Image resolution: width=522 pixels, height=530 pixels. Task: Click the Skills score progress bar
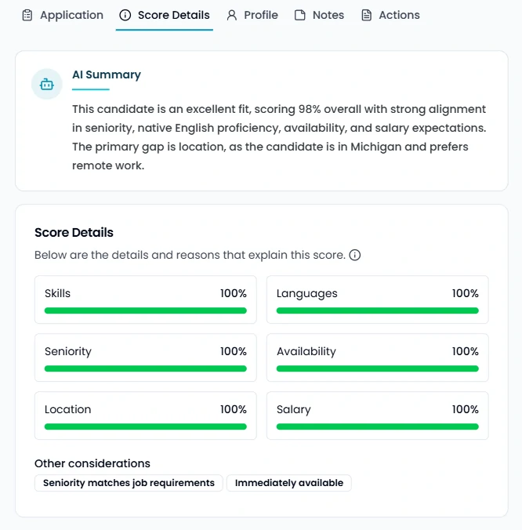coord(146,310)
